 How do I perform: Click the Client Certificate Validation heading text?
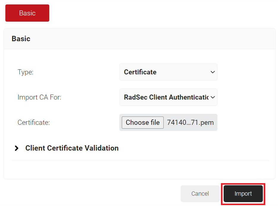click(72, 148)
